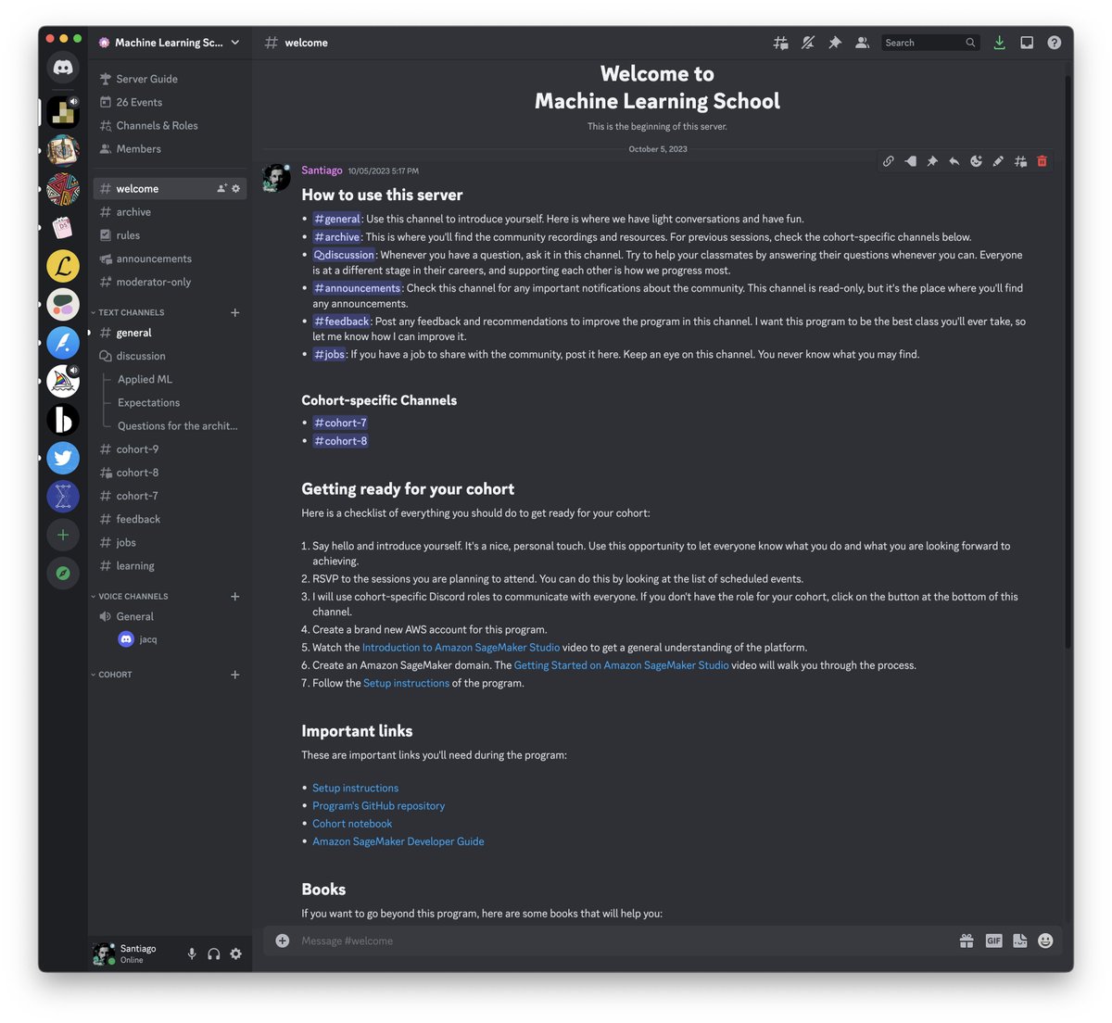This screenshot has width=1112, height=1023.
Task: Open Threads from the channel header
Action: click(781, 43)
